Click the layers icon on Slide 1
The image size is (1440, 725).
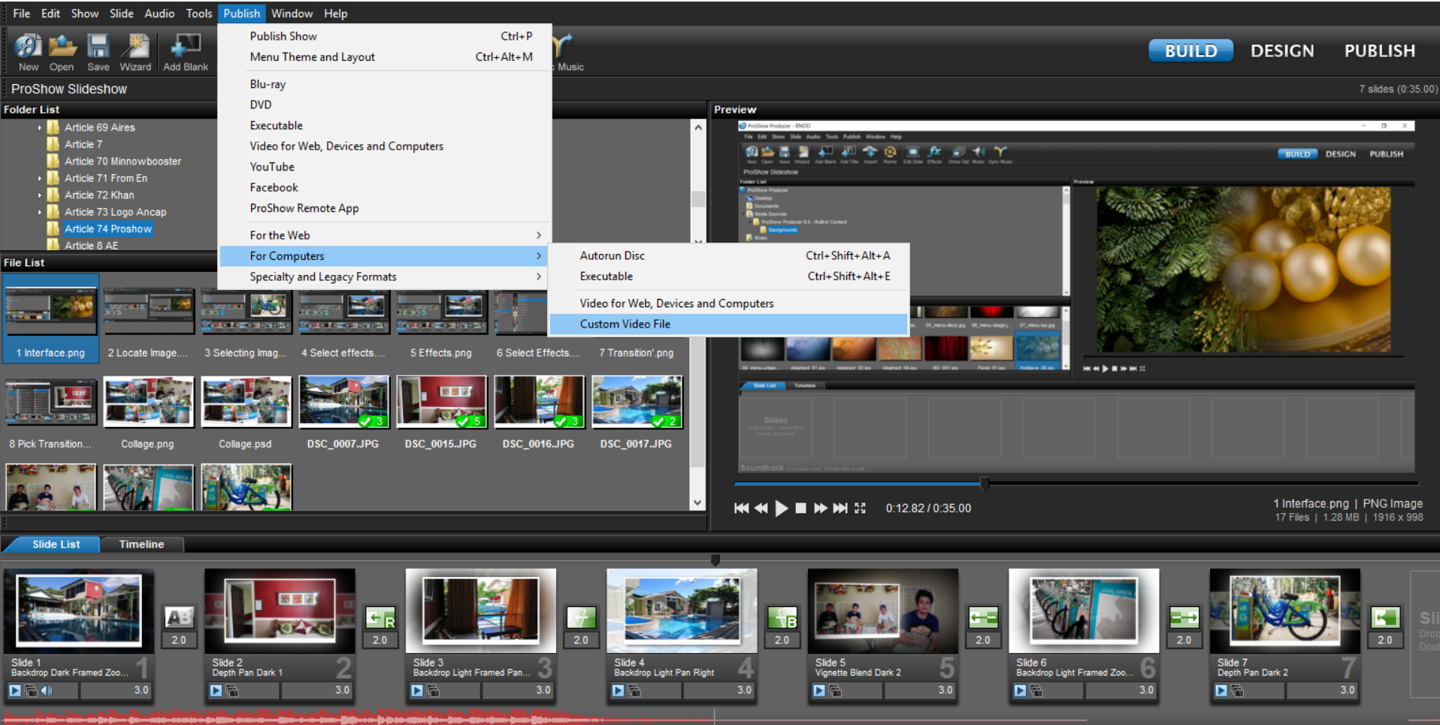pyautogui.click(x=32, y=690)
